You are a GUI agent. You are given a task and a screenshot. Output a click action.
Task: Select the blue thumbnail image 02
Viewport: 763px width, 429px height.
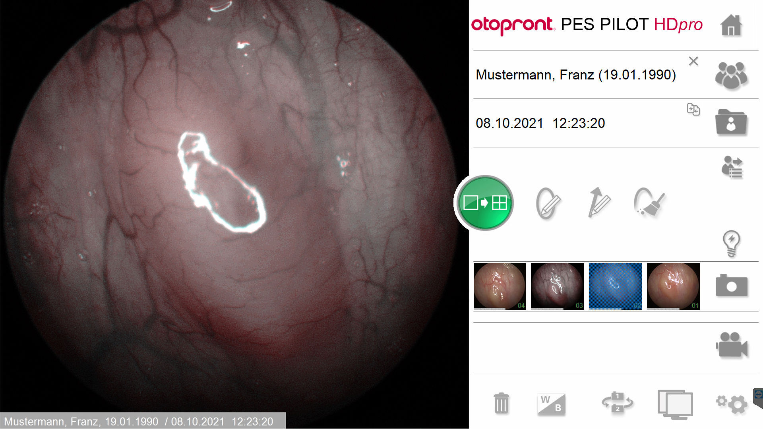point(615,286)
